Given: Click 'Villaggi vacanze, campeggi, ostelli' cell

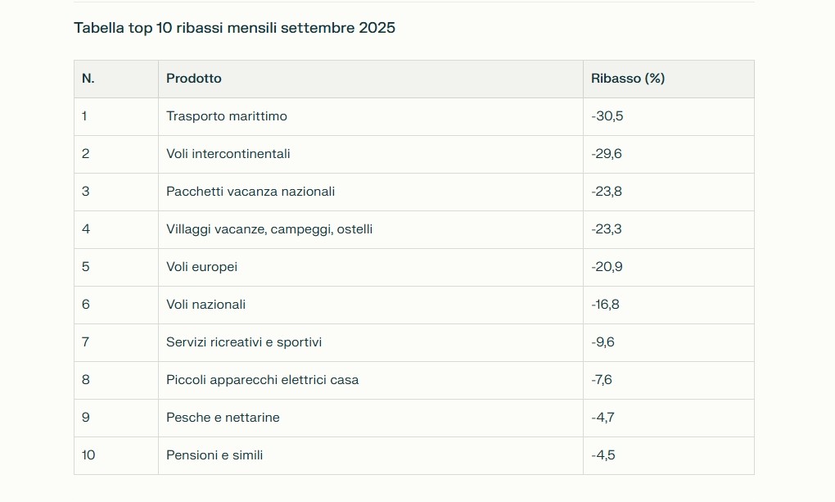Looking at the screenshot, I should 269,229.
